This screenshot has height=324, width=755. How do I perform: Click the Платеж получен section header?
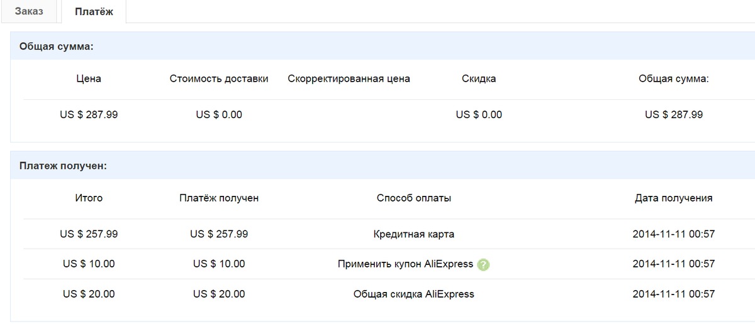(63, 166)
